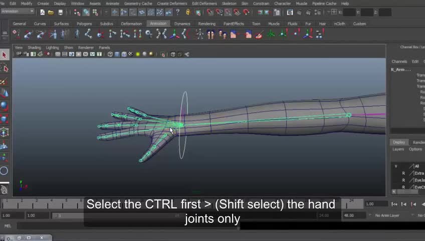Choose the Select Tool arrow
This screenshot has height=241, width=425.
5,55
